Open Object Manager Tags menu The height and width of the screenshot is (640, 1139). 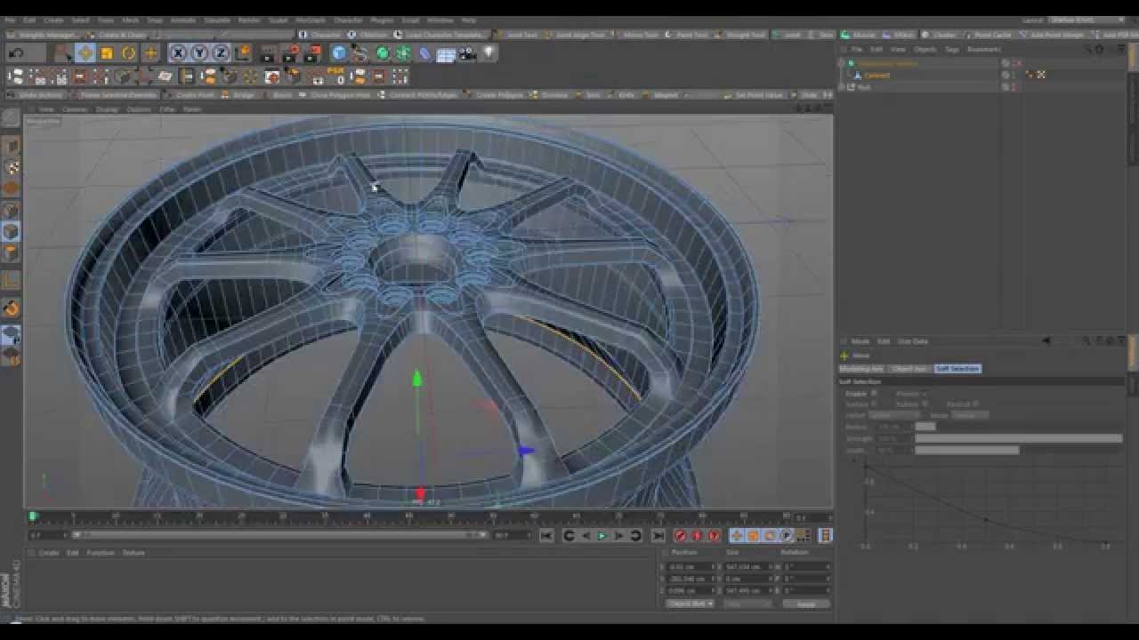click(x=952, y=50)
